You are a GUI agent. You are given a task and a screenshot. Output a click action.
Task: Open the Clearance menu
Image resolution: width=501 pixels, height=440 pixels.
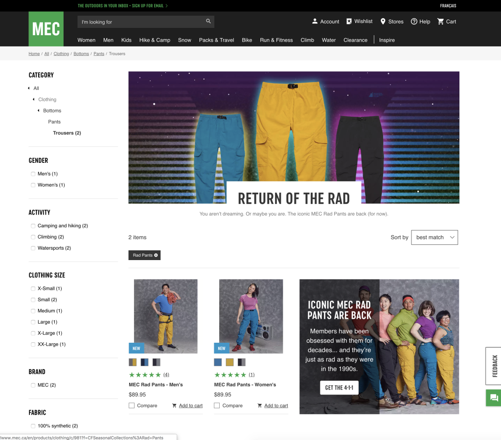pyautogui.click(x=355, y=40)
